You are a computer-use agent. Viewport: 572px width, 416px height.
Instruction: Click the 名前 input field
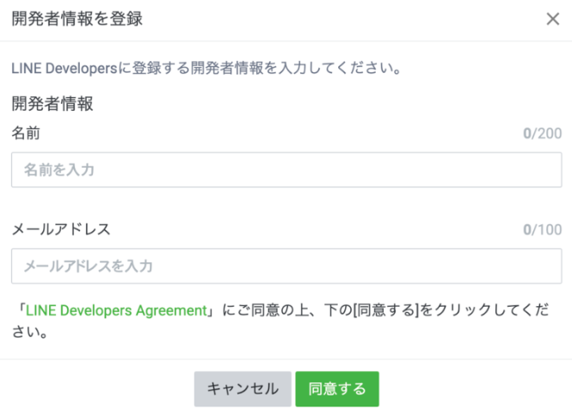pos(286,170)
